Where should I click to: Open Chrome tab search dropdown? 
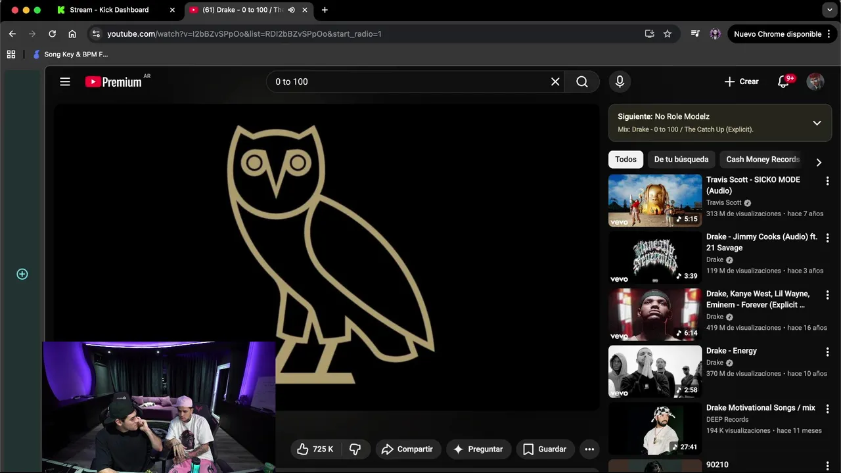point(829,10)
